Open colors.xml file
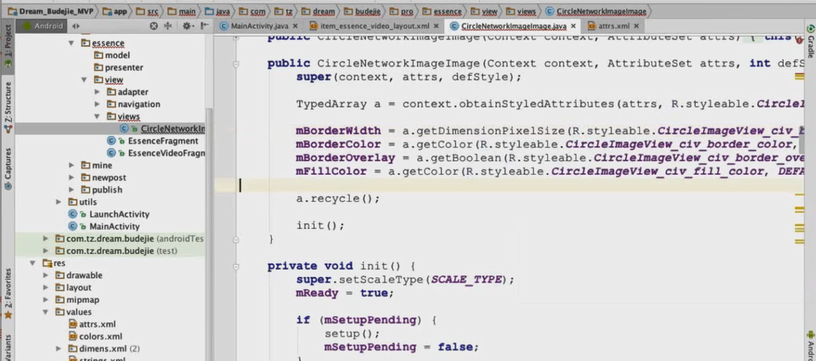 point(95,336)
